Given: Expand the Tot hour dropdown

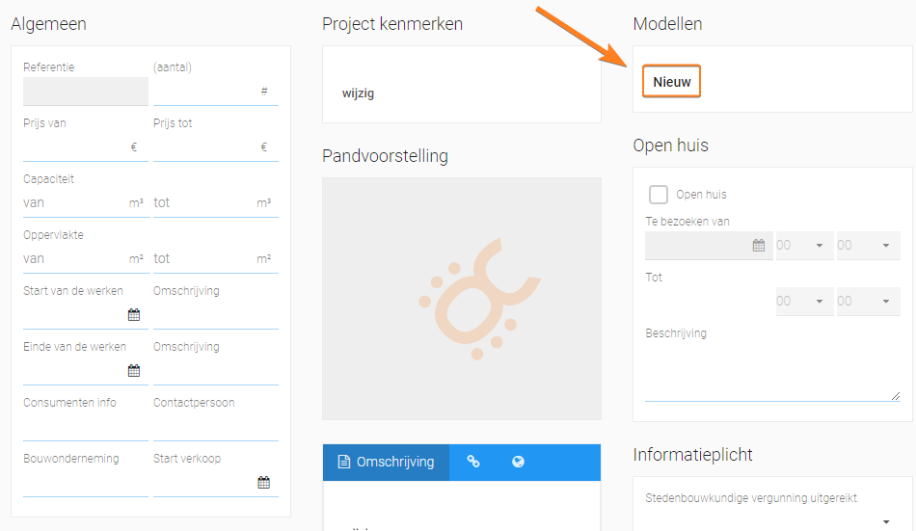Looking at the screenshot, I should (x=804, y=302).
